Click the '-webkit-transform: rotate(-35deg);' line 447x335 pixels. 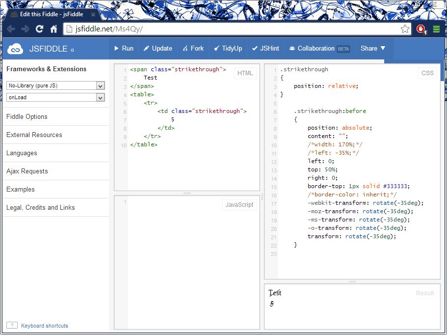[366, 203]
